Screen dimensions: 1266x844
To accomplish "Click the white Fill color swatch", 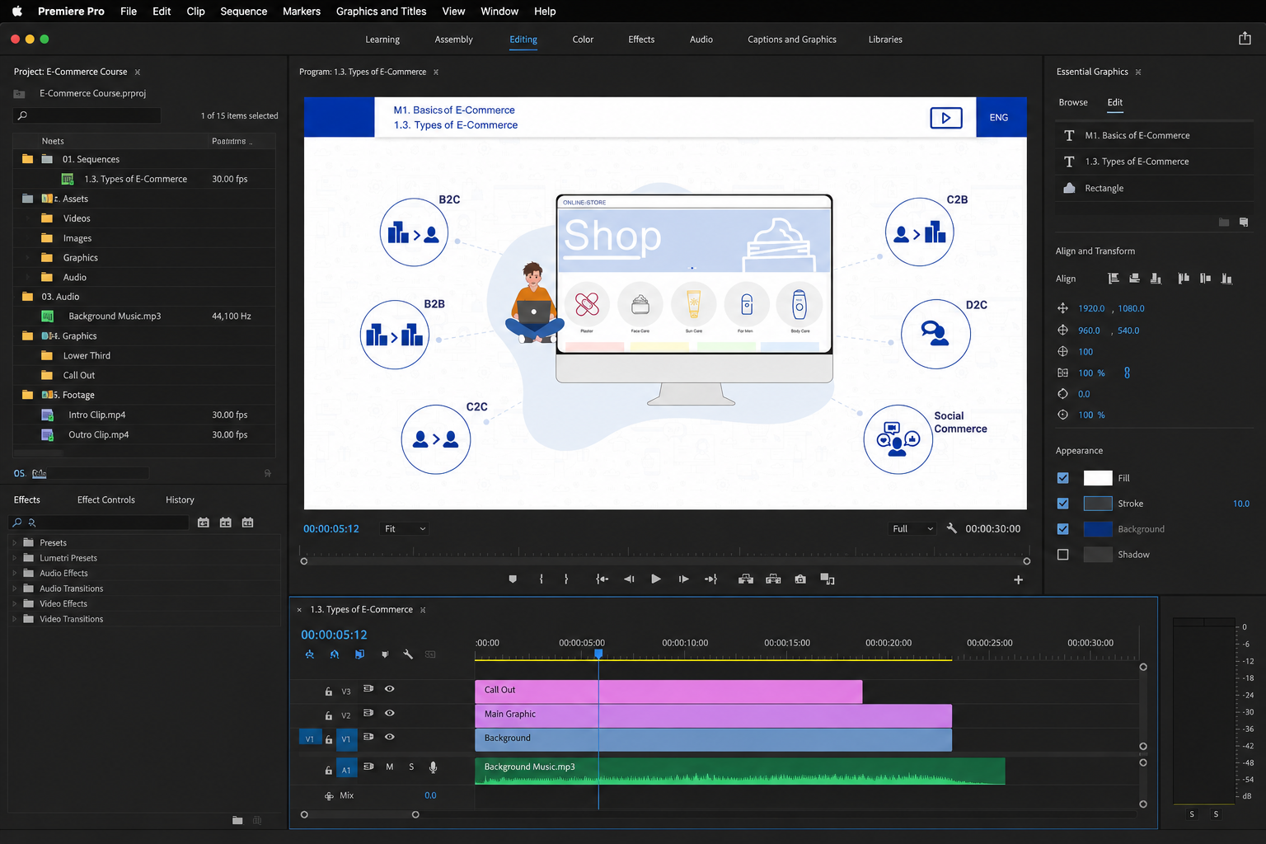I will click(x=1098, y=478).
